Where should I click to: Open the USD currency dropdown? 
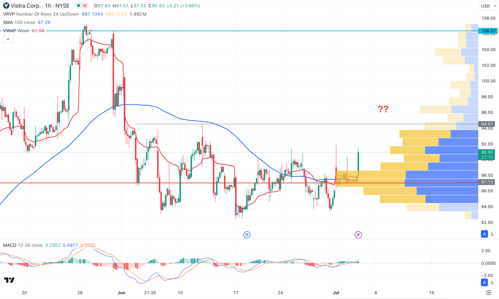coord(488,6)
